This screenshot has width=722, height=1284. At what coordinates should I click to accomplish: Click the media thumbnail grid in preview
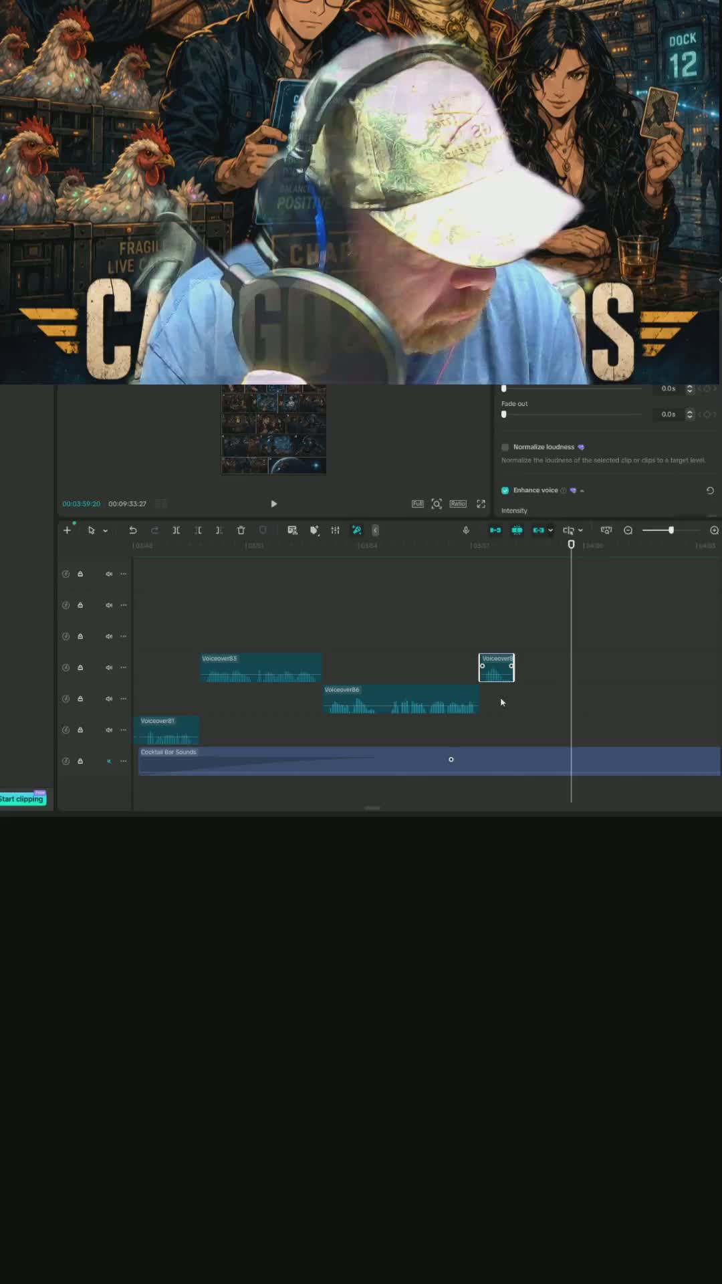click(274, 429)
